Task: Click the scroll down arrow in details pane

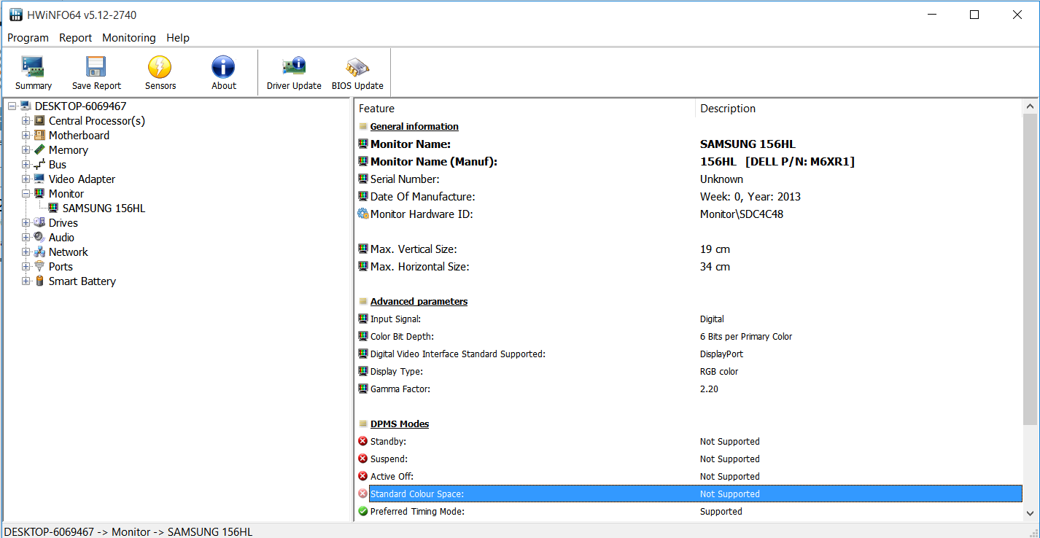Action: click(1030, 513)
